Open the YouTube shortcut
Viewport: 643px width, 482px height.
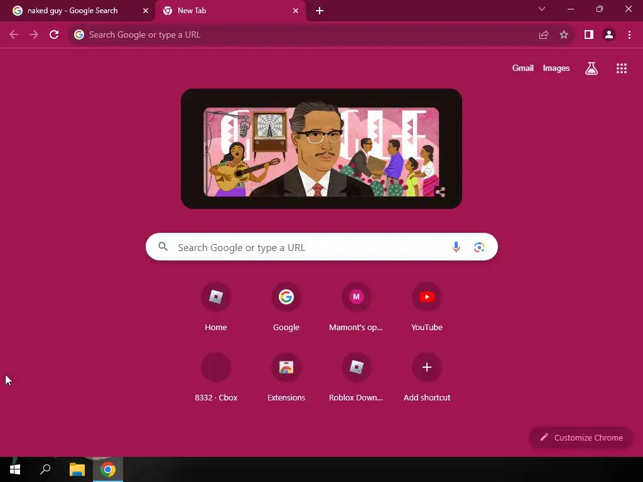click(x=427, y=308)
